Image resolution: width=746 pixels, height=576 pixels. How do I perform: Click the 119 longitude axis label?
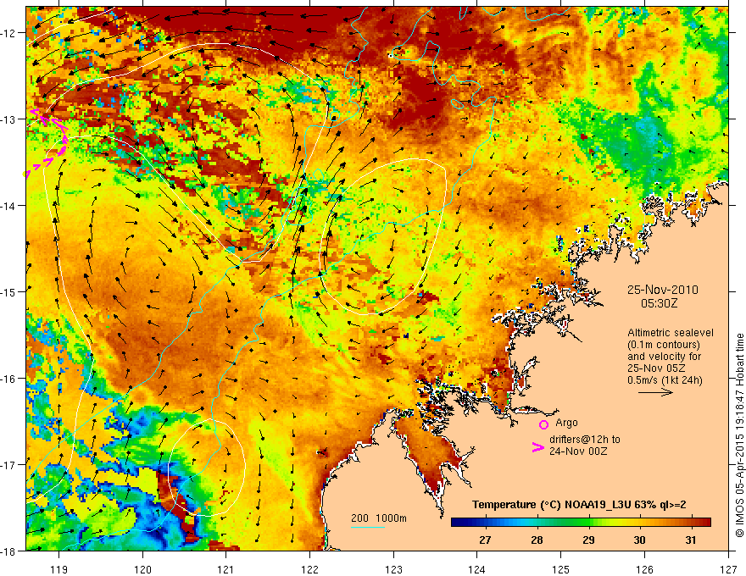click(x=59, y=569)
